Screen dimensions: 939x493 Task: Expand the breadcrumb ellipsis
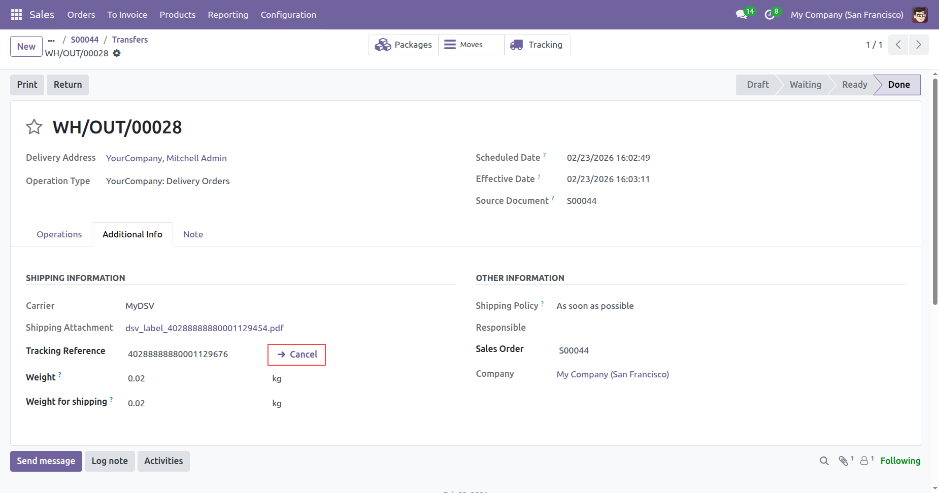tap(51, 40)
